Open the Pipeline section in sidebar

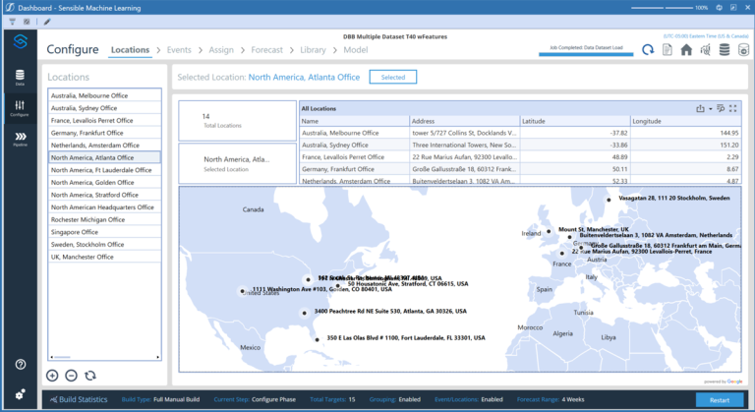tap(20, 139)
